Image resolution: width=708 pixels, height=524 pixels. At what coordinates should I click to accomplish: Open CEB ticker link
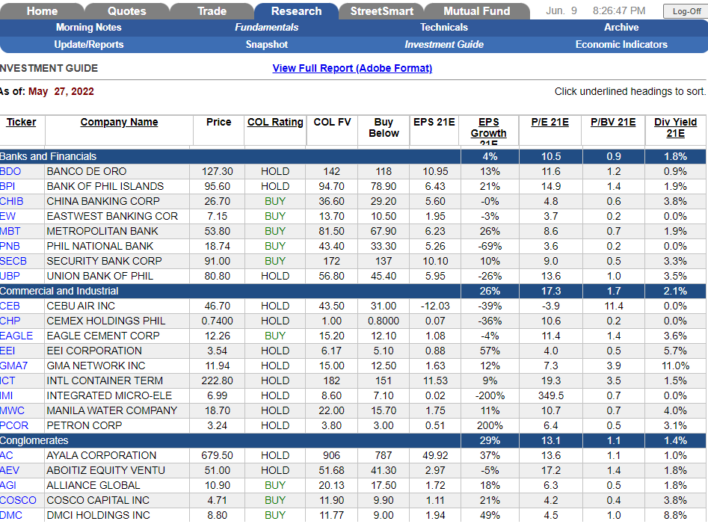coord(10,306)
